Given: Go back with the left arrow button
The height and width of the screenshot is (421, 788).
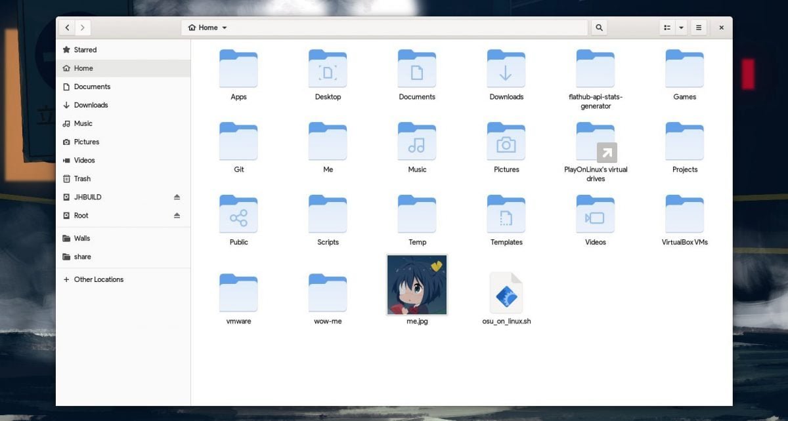Looking at the screenshot, I should coord(67,28).
